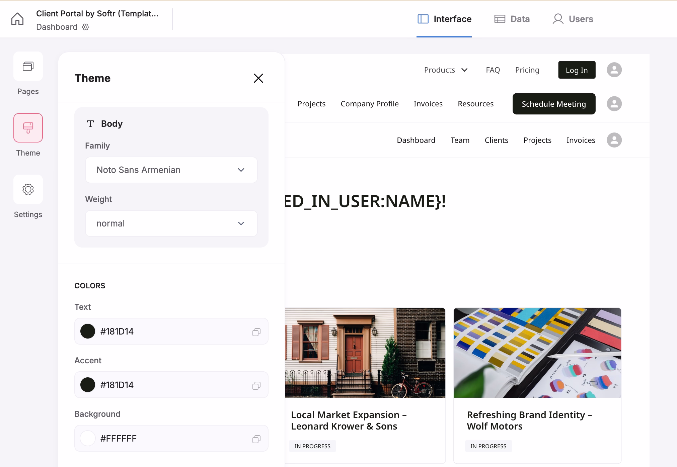
Task: Select the Theme paint icon in the sidebar
Action: coord(28,128)
